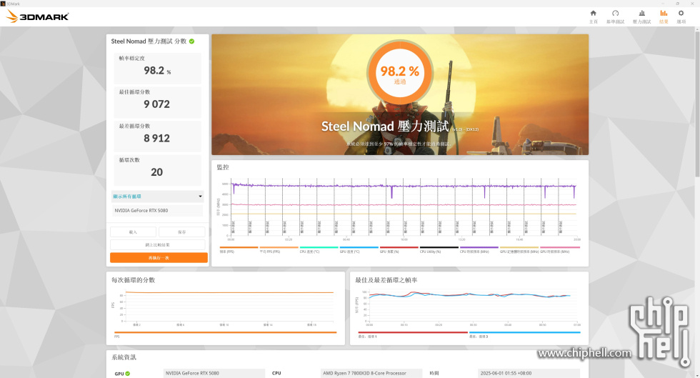Click the 監控 monitoring panel heading
This screenshot has width=700, height=378.
[223, 167]
